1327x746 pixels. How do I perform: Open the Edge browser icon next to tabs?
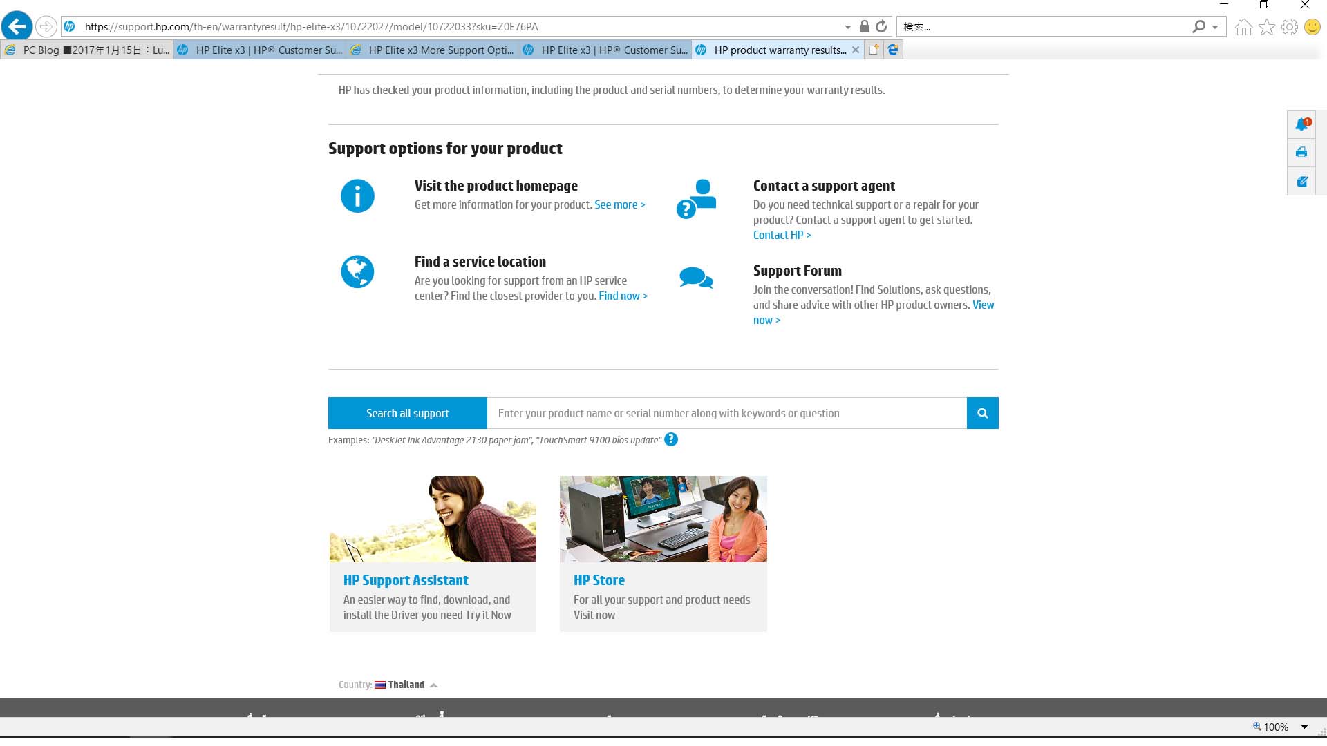pos(893,50)
